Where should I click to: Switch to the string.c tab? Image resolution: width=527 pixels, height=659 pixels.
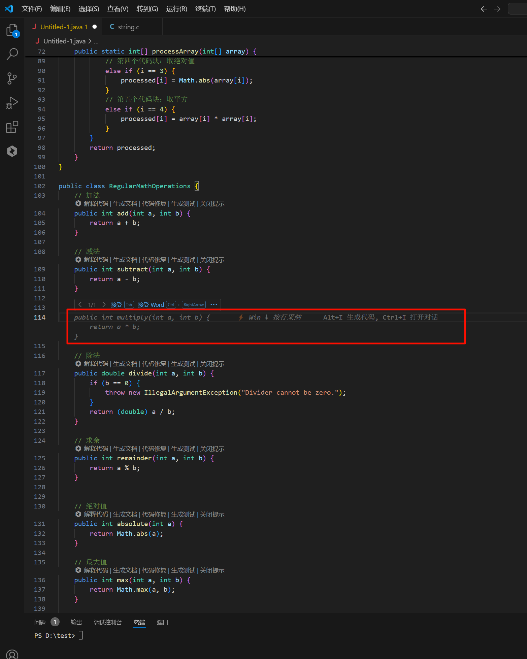click(x=128, y=27)
